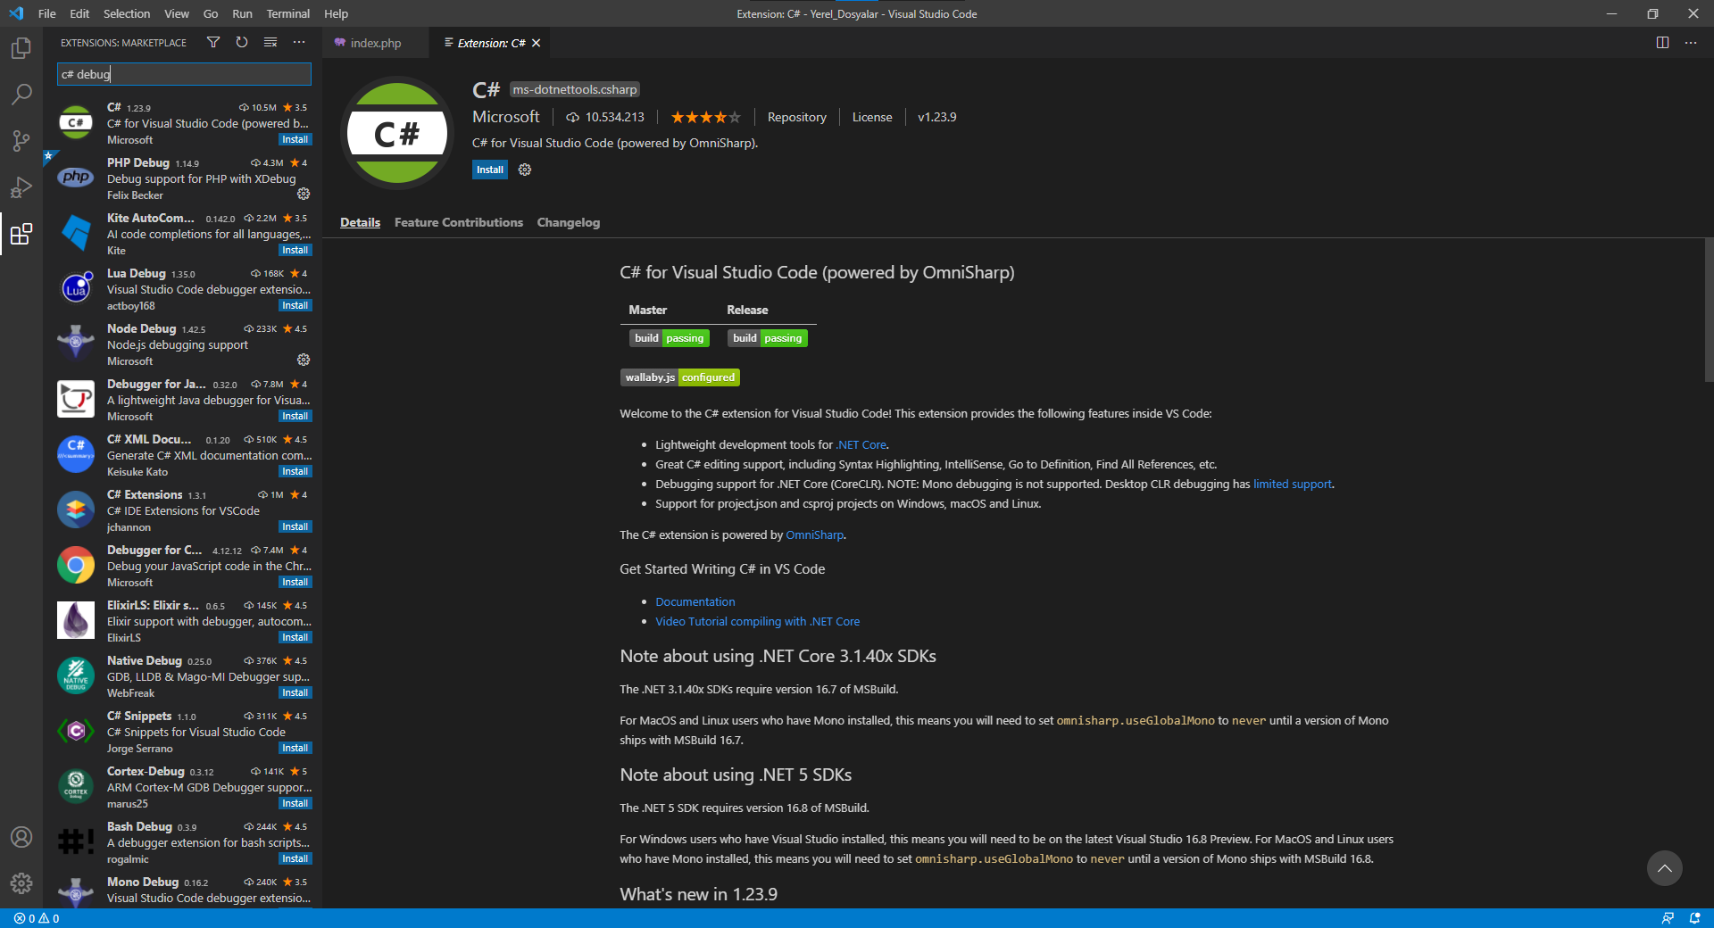Click the gear icon beside the C# Install button
1714x928 pixels.
(525, 170)
